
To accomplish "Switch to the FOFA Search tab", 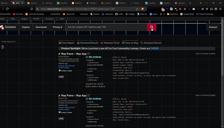I will pyautogui.click(x=121, y=3).
